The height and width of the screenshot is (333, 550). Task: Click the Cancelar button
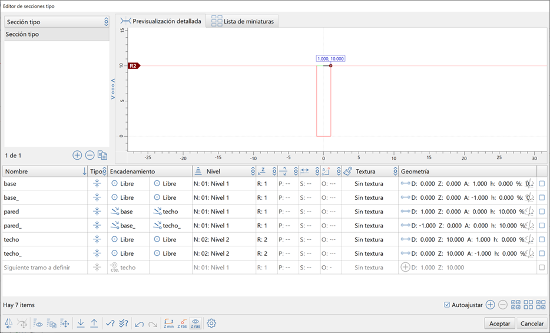click(x=532, y=324)
